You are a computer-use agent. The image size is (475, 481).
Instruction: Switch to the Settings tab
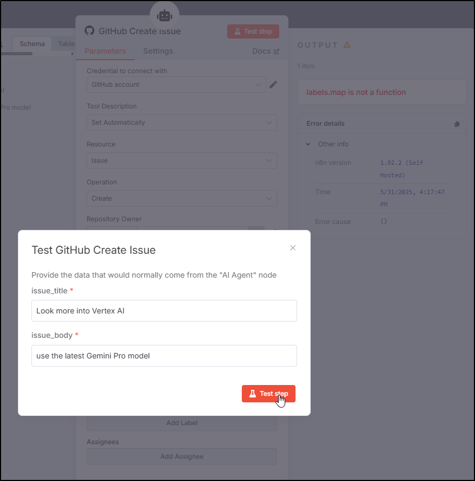[158, 51]
